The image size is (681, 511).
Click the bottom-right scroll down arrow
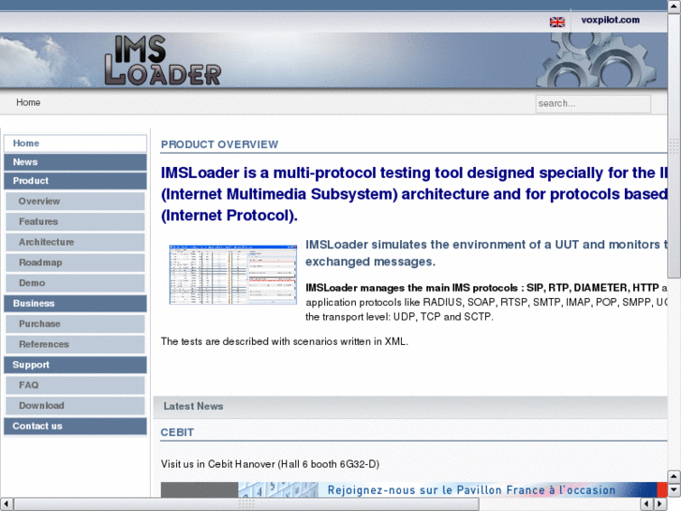674,489
